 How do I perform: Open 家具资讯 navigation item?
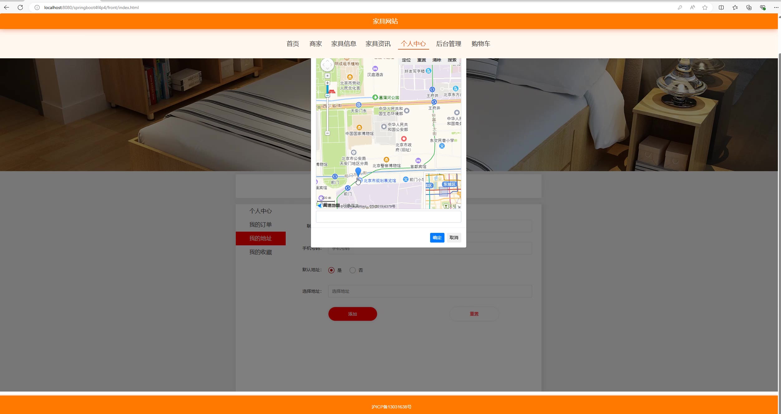coord(378,44)
